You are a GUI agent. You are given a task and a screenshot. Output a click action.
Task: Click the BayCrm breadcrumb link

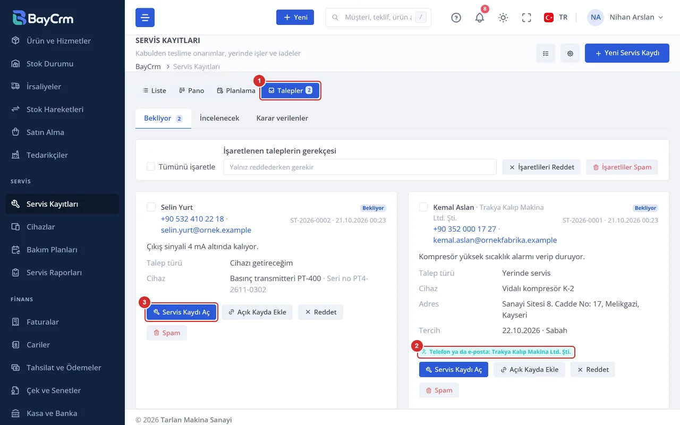coord(148,66)
